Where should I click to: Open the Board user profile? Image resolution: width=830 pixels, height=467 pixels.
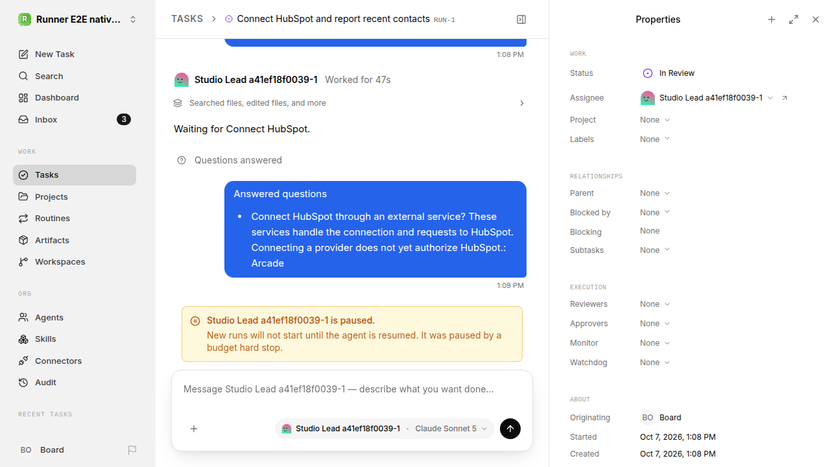[41, 449]
